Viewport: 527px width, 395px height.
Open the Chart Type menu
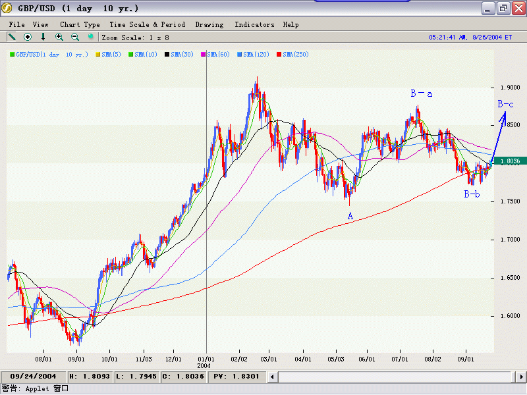click(x=80, y=24)
